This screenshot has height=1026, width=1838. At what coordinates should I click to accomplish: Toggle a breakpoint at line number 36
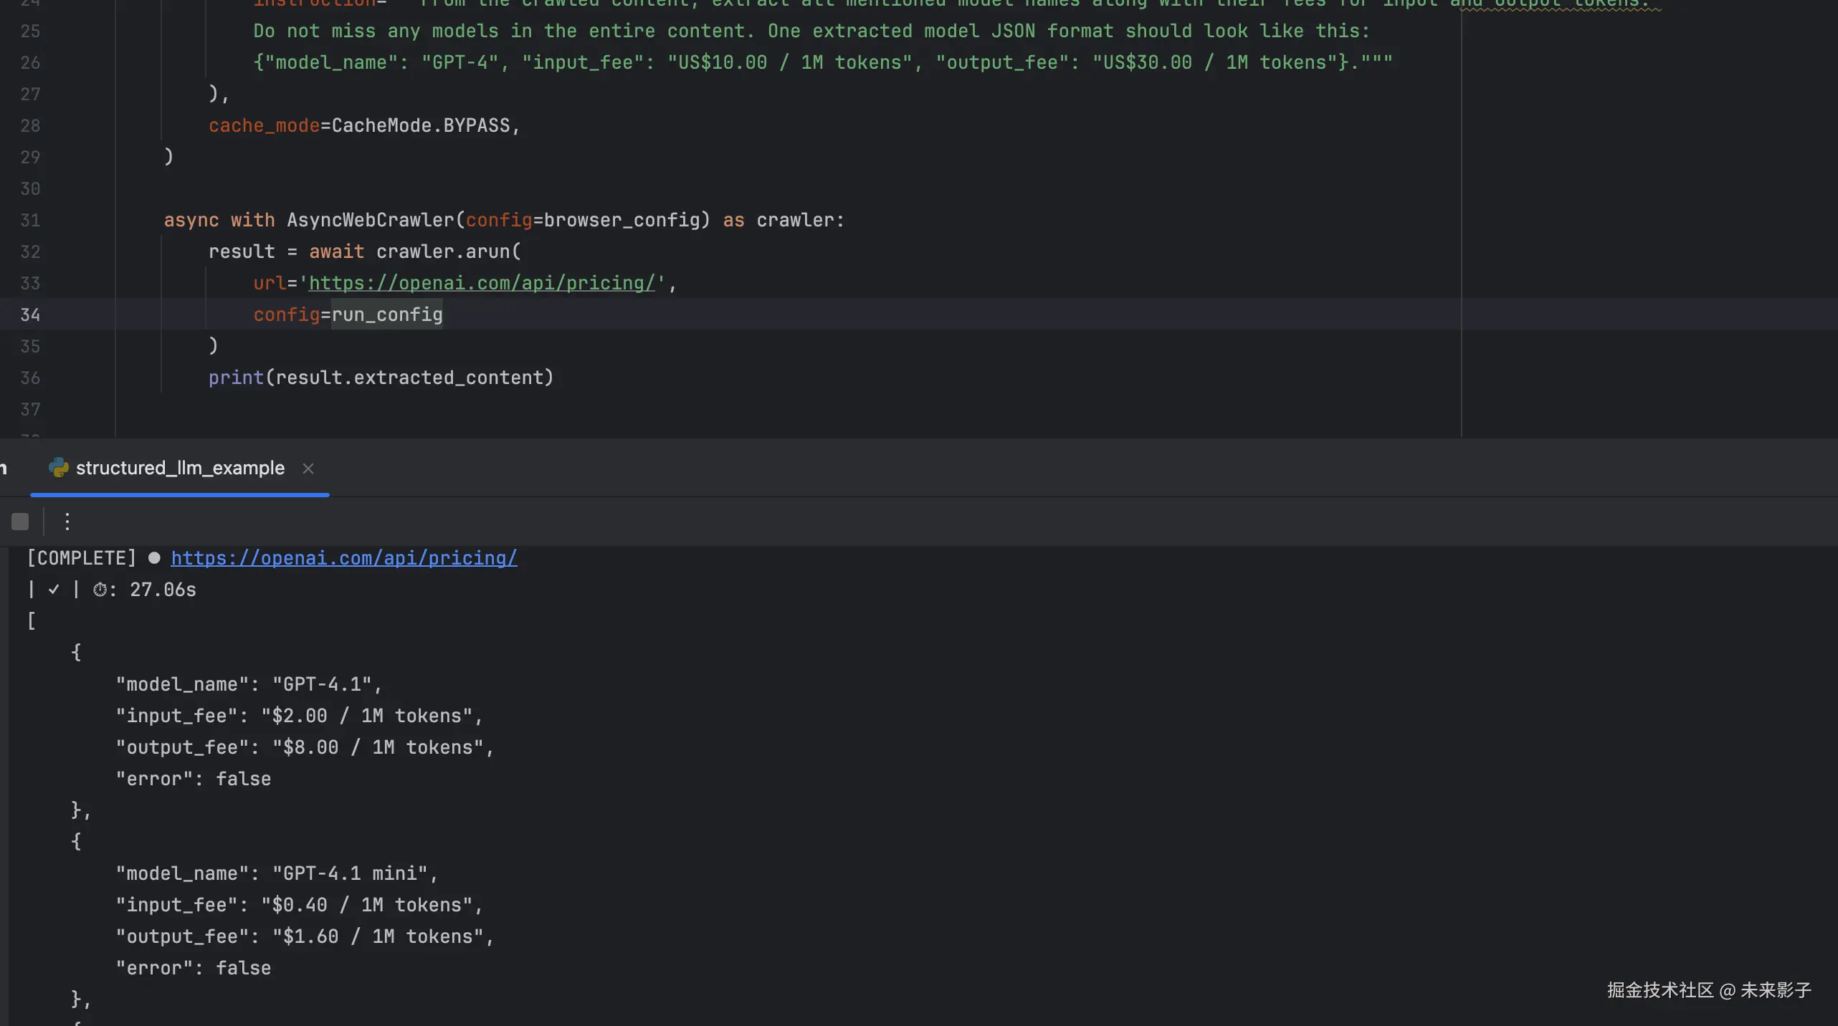(x=30, y=378)
